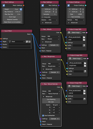
Task: Toggle the UDIM option in Output Settings
Action: tap(80, 14)
